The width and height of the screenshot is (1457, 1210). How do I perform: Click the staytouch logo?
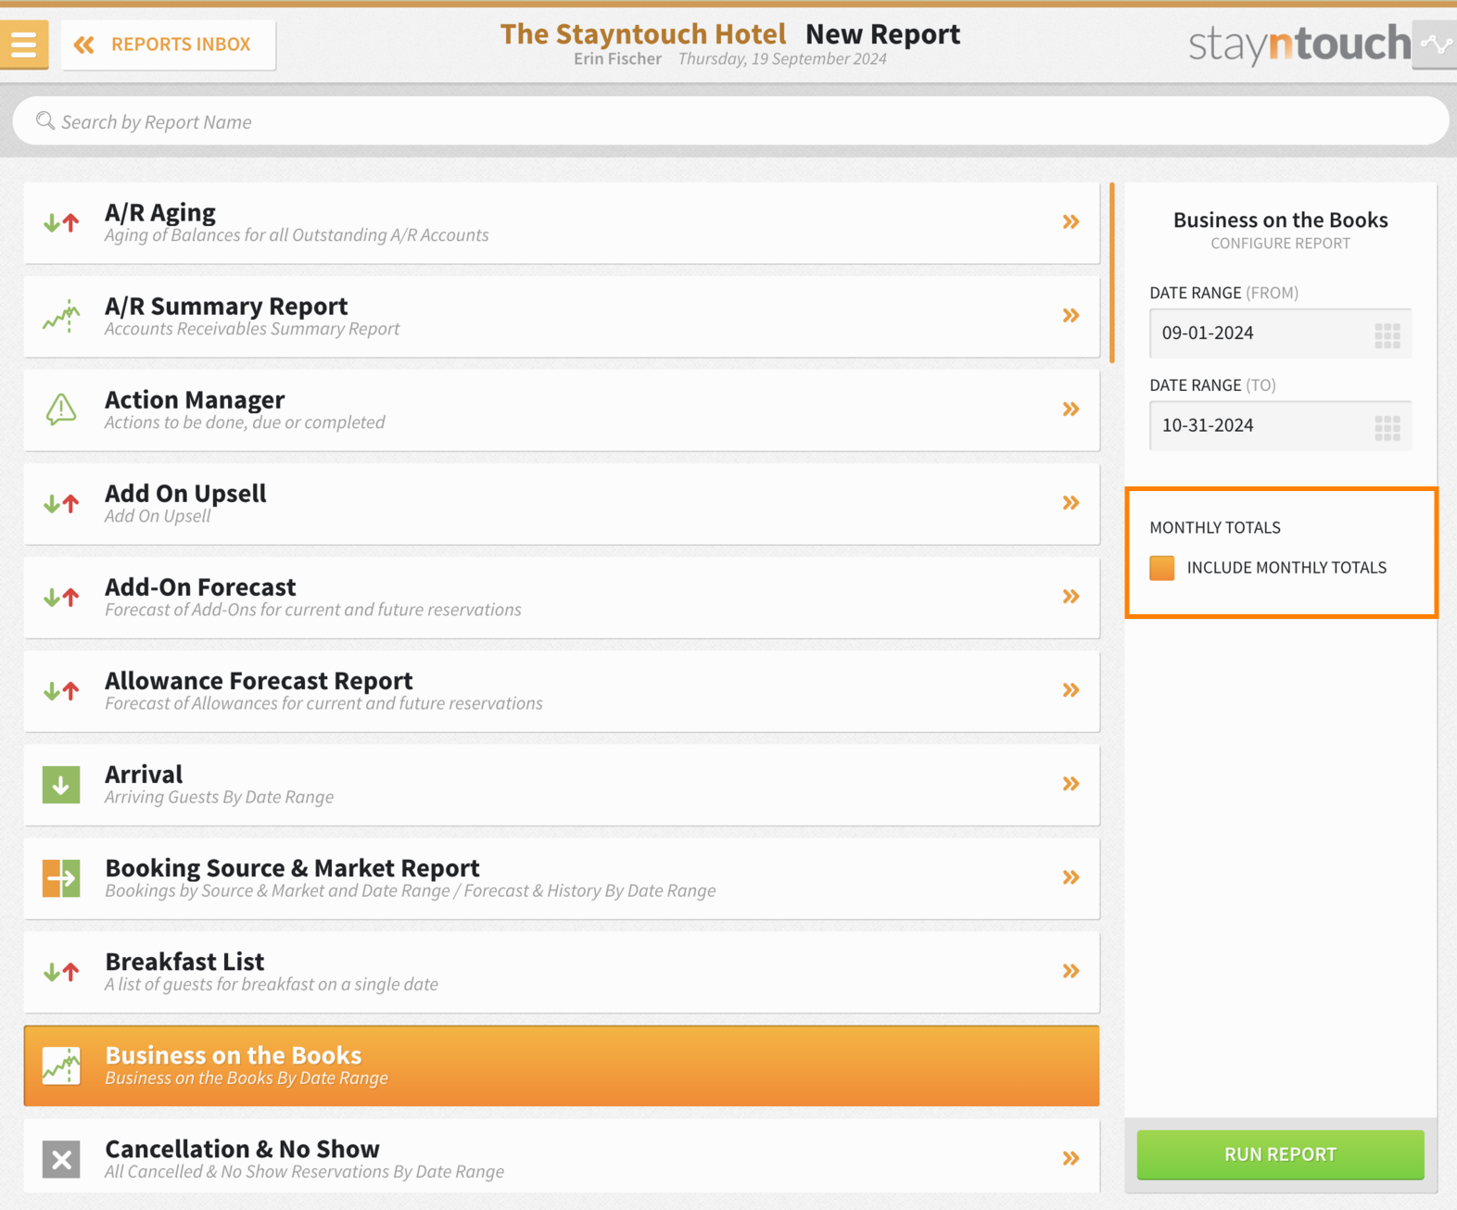pos(1299,44)
